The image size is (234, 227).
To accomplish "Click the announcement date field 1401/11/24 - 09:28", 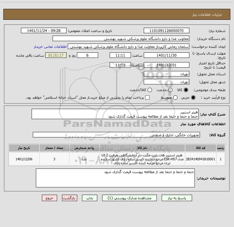I will tap(44, 30).
